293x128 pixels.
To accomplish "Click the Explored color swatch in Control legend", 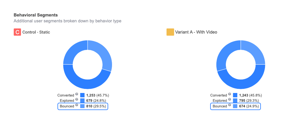I will [x=82, y=101].
